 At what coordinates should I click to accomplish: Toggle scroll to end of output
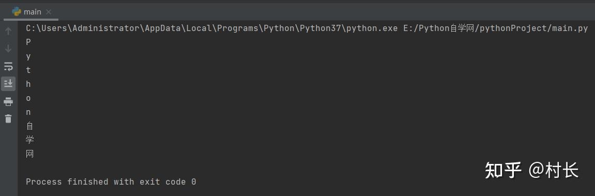[8, 84]
